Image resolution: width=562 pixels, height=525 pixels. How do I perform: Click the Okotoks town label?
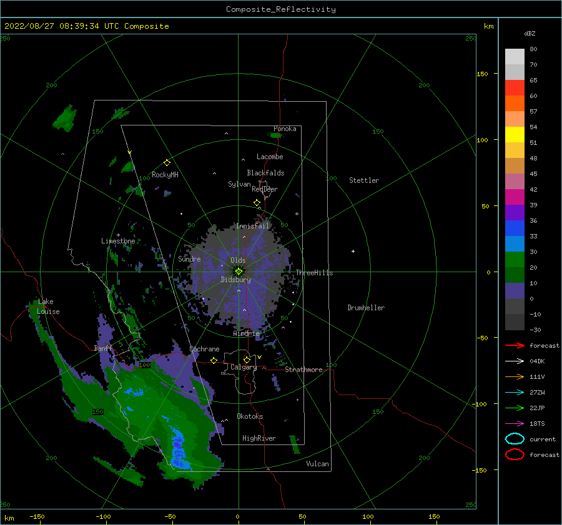coord(250,416)
